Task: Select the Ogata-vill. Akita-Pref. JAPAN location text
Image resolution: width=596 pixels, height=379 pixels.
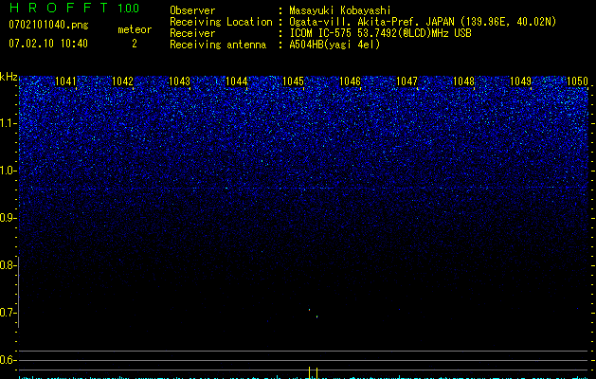Action: click(423, 22)
